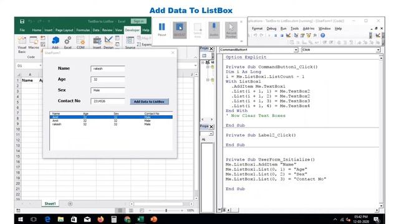Click the Page Break Preview icon in status bar

coord(142,210)
